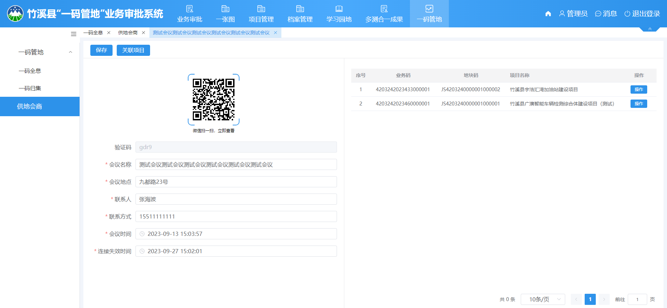Toggle the sidebar collapse hamburger icon
The height and width of the screenshot is (308, 667).
pyautogui.click(x=74, y=34)
